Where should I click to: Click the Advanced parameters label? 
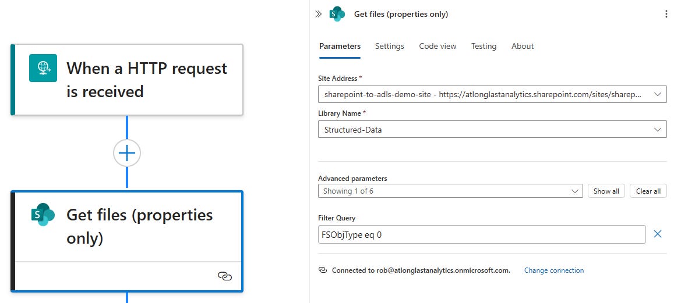point(352,179)
